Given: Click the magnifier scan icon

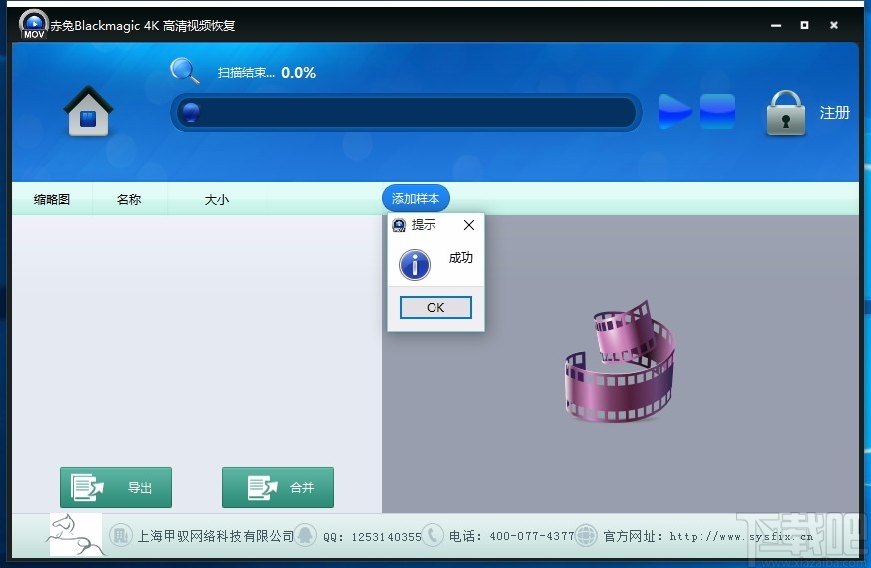Looking at the screenshot, I should tap(184, 71).
